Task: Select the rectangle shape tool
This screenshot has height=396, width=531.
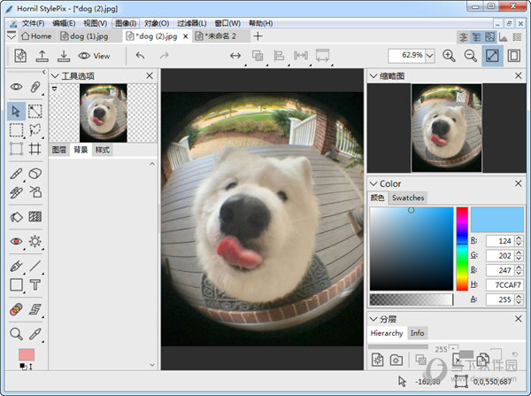Action: pos(16,284)
